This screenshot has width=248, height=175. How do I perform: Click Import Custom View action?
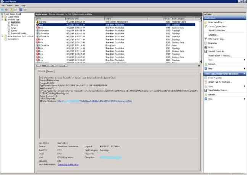(x=217, y=31)
